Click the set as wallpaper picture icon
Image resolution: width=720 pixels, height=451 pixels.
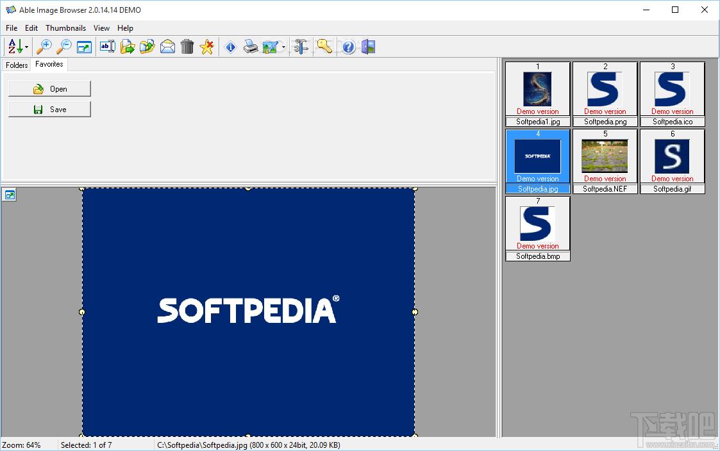tap(271, 47)
